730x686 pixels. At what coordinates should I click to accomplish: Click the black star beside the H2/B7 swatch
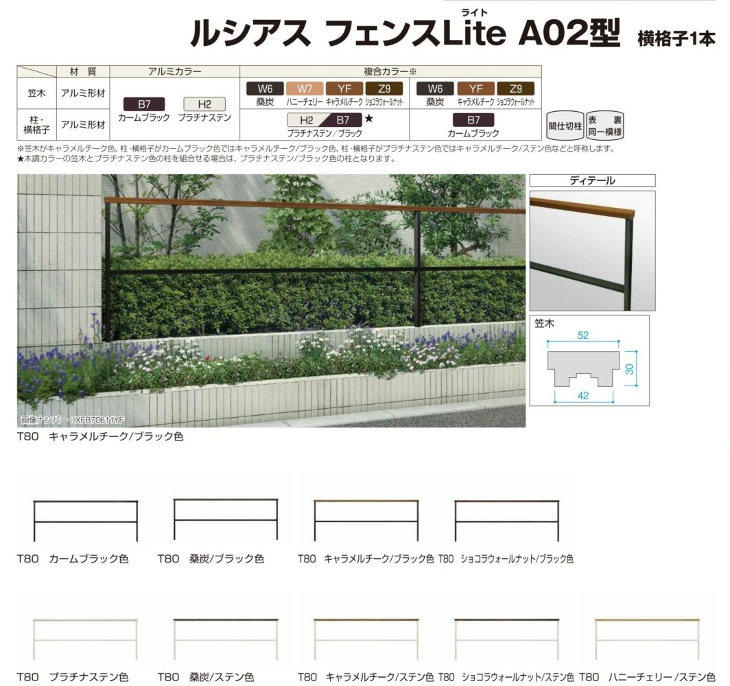(368, 119)
